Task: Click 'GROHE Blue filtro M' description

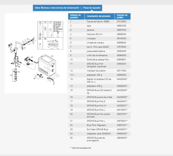Action: pos(96,106)
